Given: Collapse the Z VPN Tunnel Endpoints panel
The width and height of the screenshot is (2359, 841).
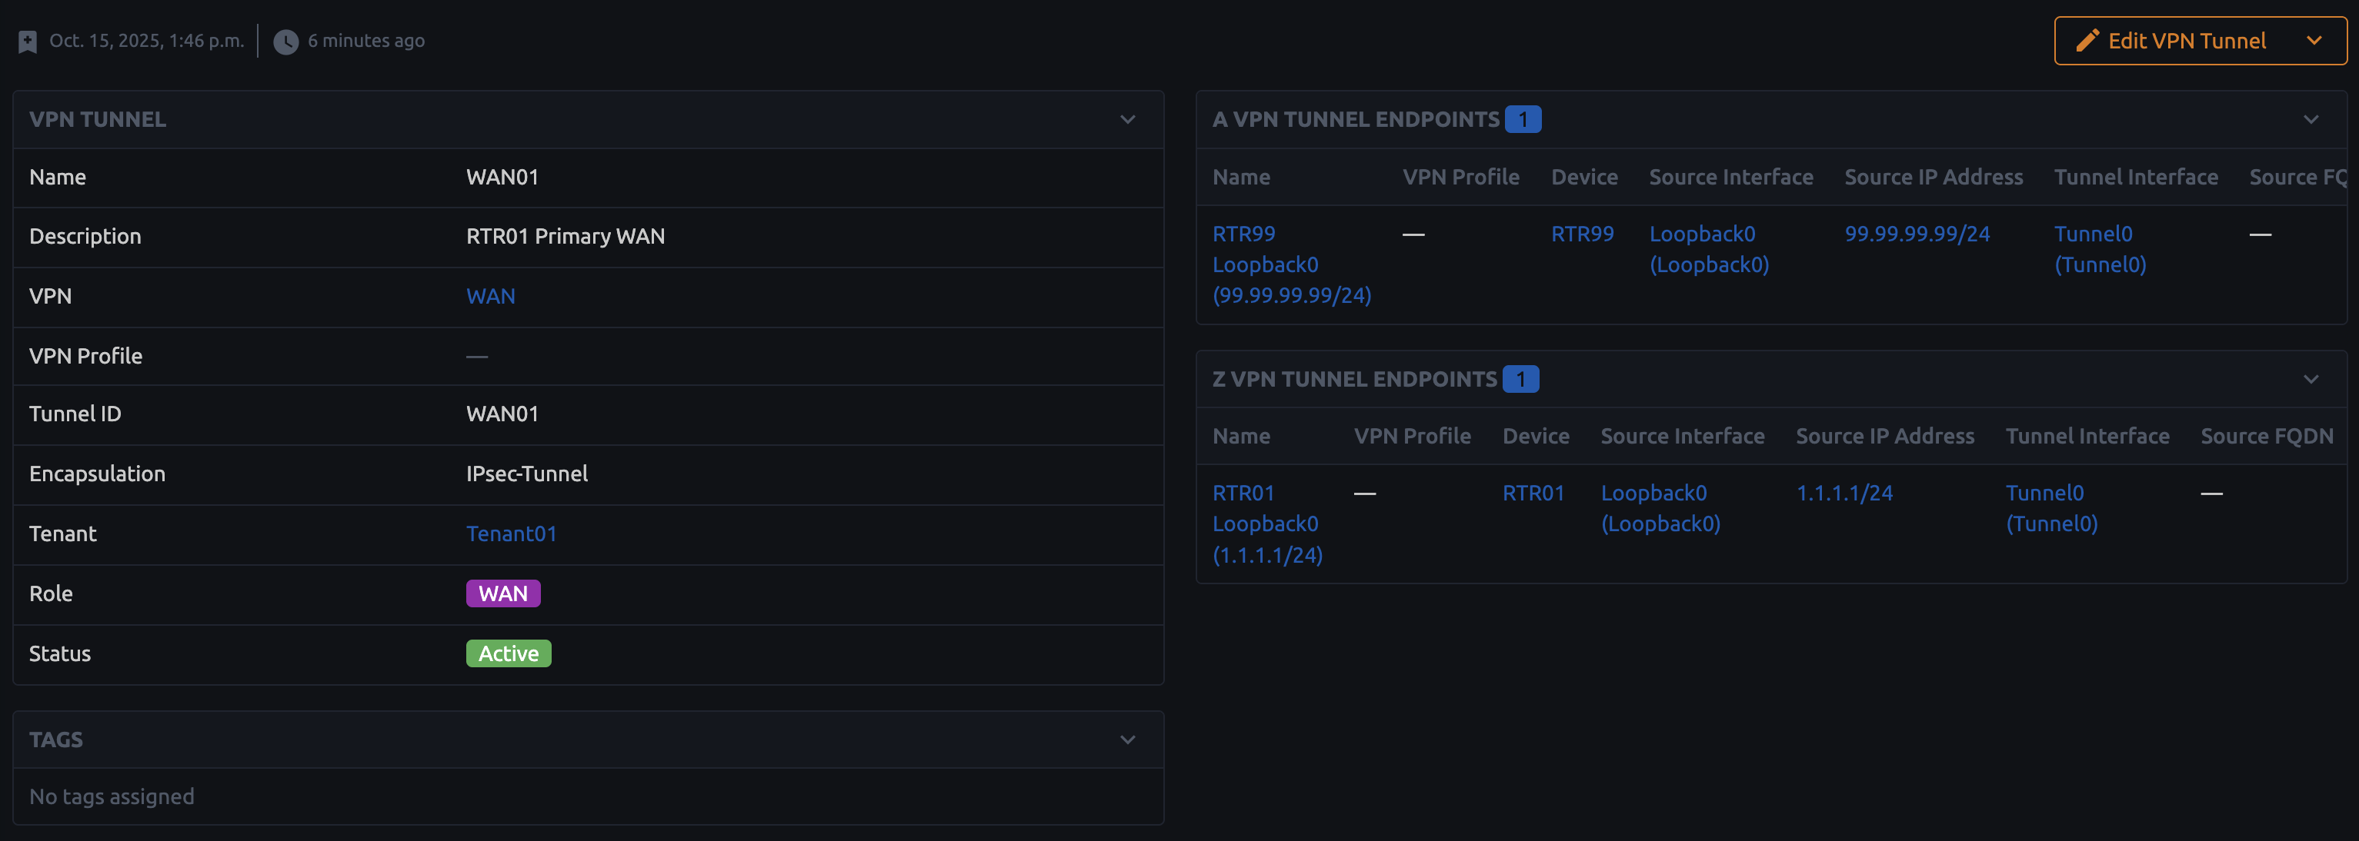Looking at the screenshot, I should pyautogui.click(x=2311, y=379).
